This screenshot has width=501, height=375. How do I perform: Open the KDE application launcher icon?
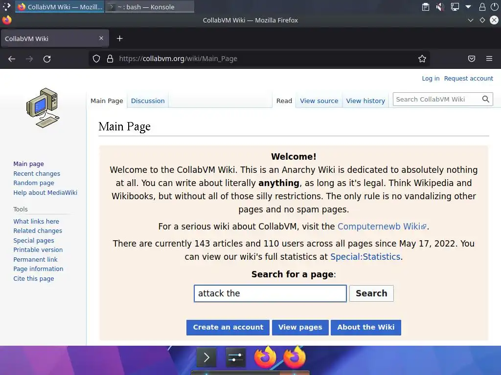pos(7,6)
